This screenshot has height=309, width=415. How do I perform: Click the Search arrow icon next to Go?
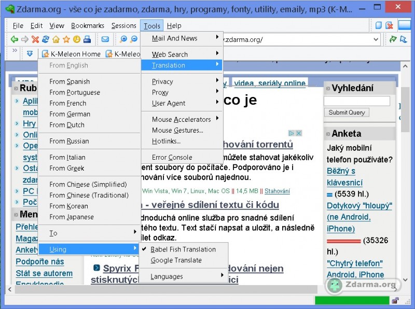404,39
